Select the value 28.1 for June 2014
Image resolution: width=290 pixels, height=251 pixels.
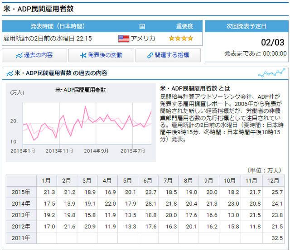(151, 204)
